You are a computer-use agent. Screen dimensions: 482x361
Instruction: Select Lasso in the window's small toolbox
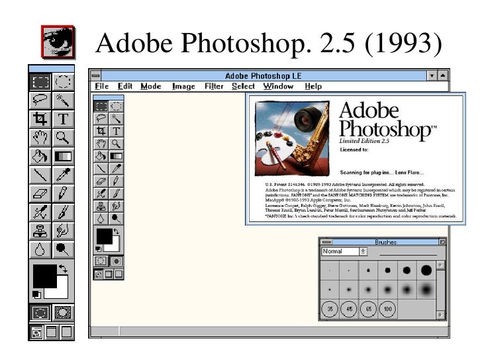[x=101, y=118]
